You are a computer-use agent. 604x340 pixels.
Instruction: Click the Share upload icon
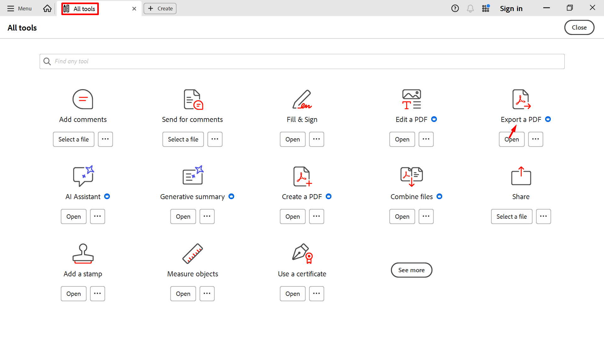(x=521, y=176)
